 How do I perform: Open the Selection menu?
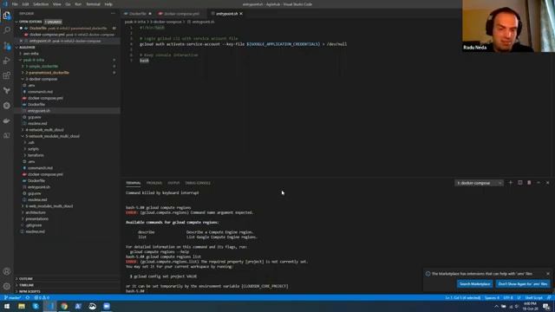(x=41, y=4)
